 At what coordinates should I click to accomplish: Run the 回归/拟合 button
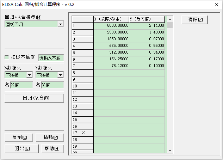pos(34,98)
